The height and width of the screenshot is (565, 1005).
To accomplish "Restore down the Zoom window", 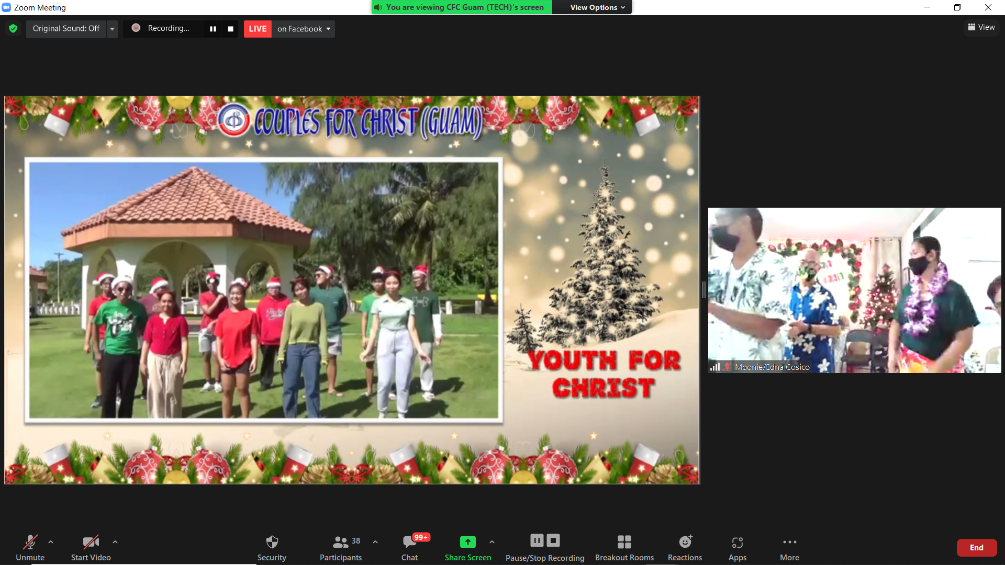I will [957, 7].
